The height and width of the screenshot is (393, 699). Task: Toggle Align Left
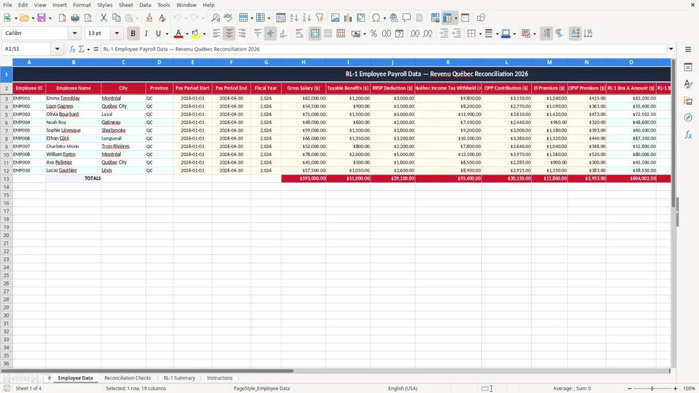pyautogui.click(x=216, y=34)
